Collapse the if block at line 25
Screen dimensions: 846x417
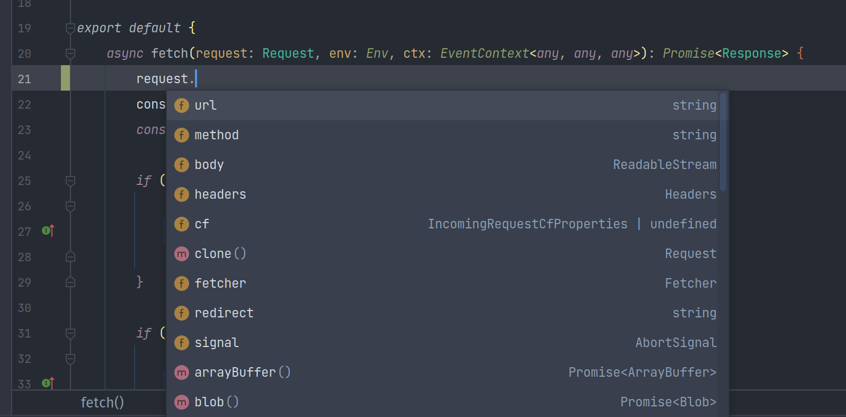pyautogui.click(x=69, y=181)
